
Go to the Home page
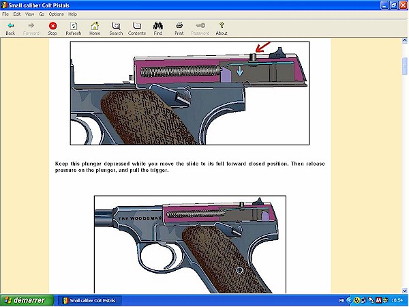pyautogui.click(x=95, y=28)
